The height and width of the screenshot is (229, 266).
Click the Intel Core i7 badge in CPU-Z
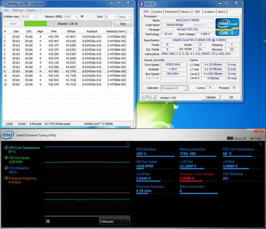(x=227, y=27)
